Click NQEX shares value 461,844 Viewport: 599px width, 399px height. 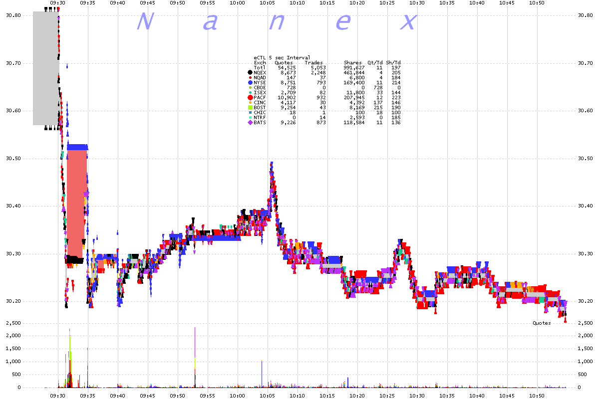click(x=354, y=72)
